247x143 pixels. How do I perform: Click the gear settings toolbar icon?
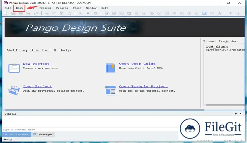[95, 13]
